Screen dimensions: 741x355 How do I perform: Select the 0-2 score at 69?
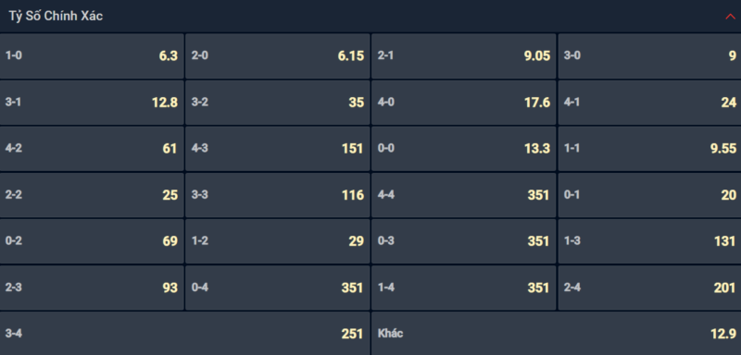point(92,241)
